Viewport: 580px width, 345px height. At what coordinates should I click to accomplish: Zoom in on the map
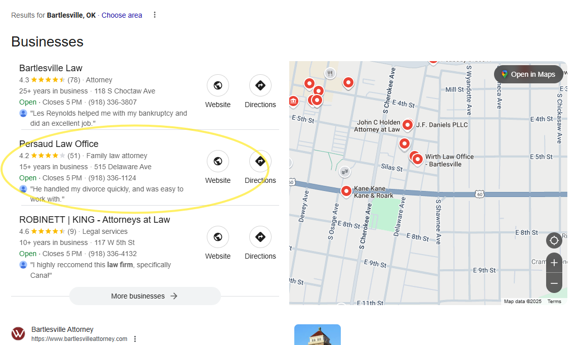coord(554,263)
